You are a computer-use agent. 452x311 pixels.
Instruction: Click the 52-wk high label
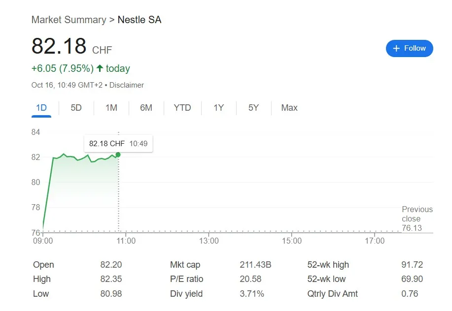click(328, 265)
